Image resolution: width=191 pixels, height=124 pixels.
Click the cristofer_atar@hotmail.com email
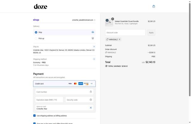tap(83, 20)
